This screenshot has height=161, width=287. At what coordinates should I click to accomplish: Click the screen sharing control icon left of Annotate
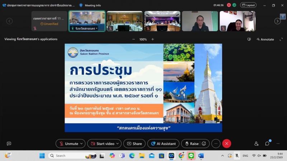tap(249, 39)
